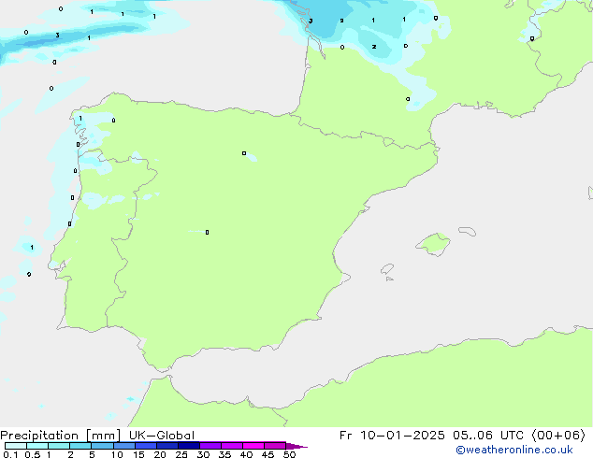Click the Mallorca island on the map
The width and height of the screenshot is (593, 458).
pos(433,244)
